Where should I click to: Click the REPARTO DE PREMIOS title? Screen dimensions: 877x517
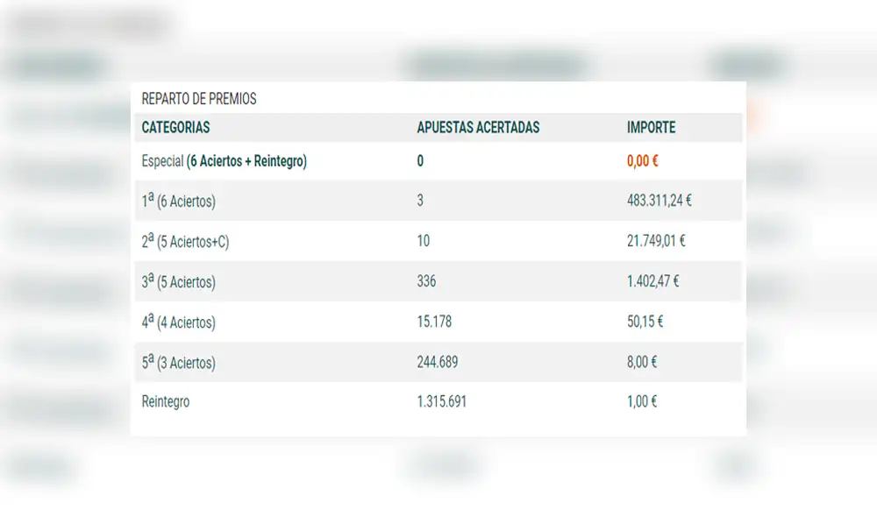pyautogui.click(x=199, y=99)
